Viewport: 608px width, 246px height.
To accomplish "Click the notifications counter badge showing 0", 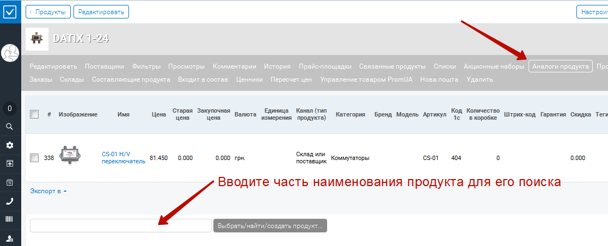I will coord(10,109).
